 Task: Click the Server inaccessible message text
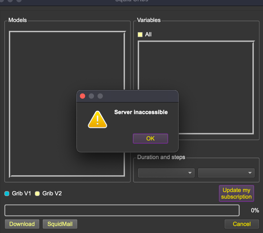[x=141, y=112]
